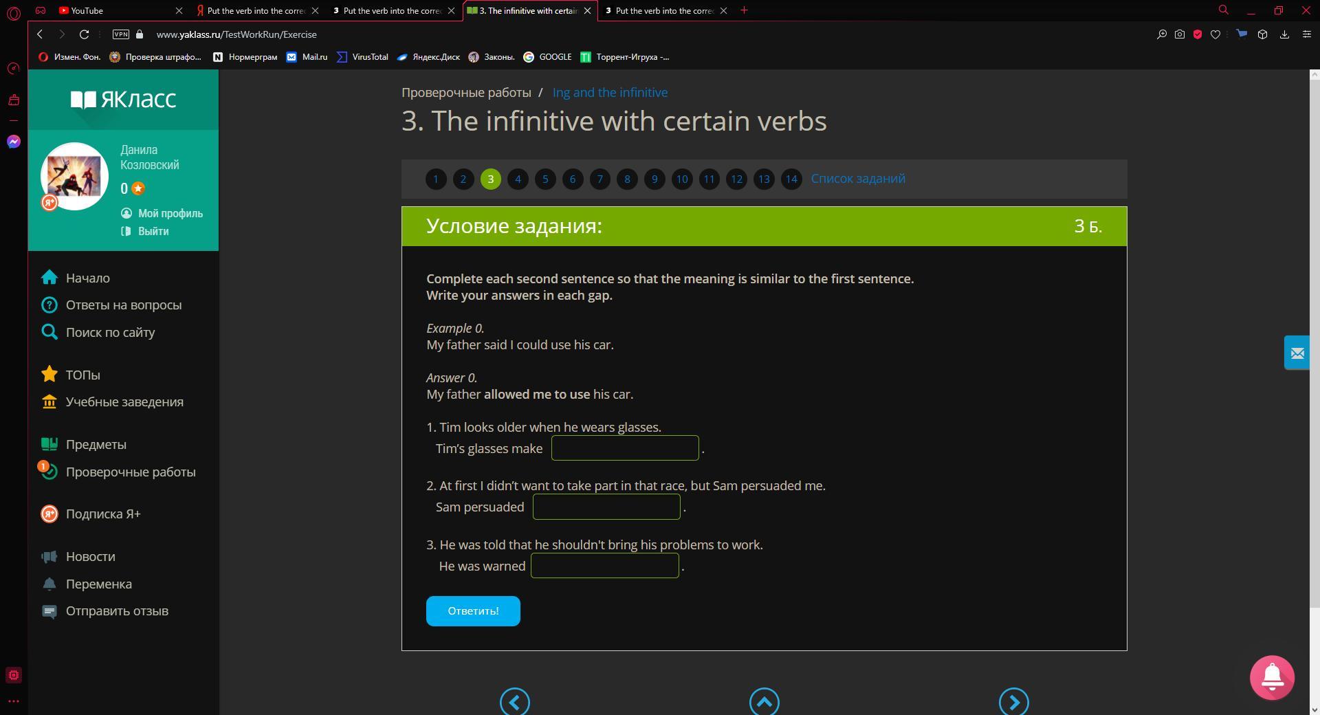The height and width of the screenshot is (715, 1320).
Task: Open Мой профиль link
Action: (162, 213)
